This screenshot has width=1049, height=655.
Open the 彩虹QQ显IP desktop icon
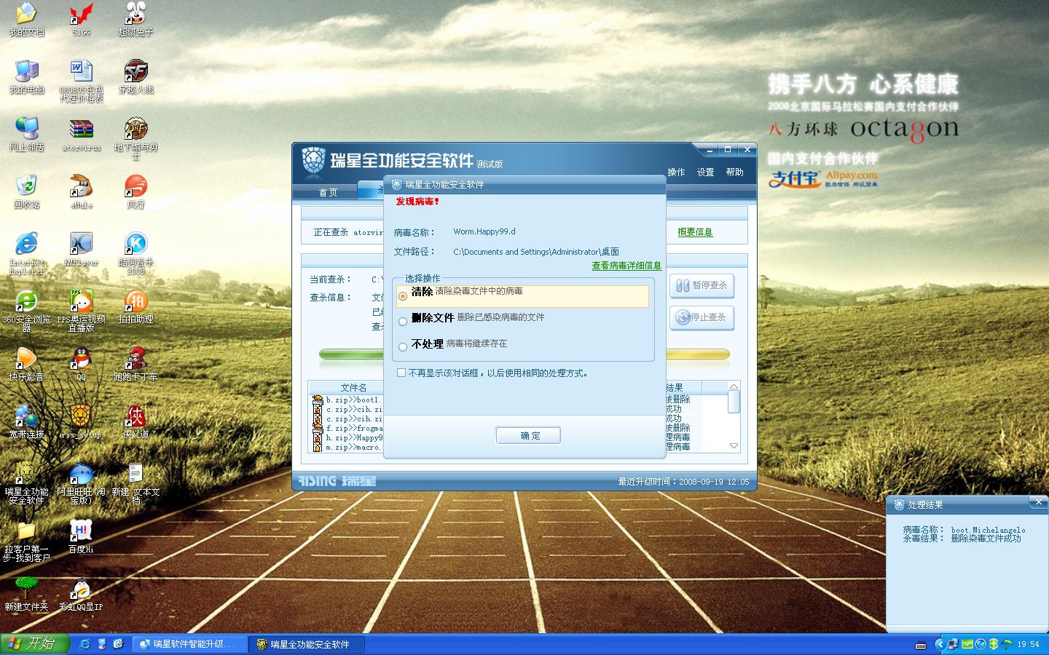(x=81, y=595)
